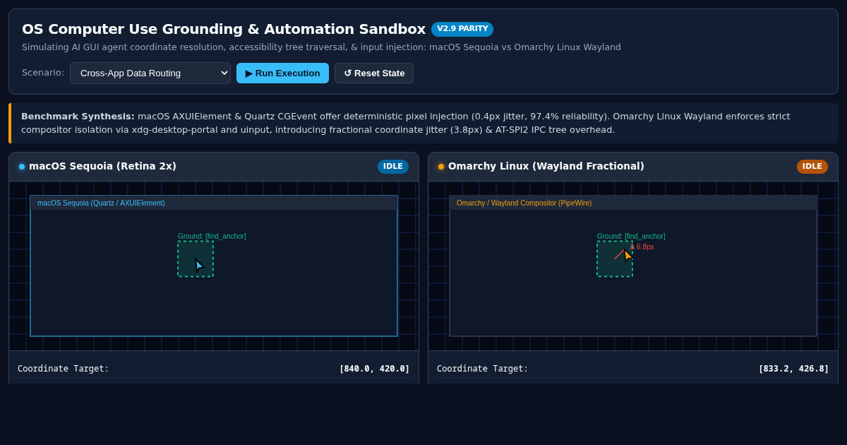Click the IDLE badge in Omarchy Linux panel
The image size is (847, 445).
(812, 167)
